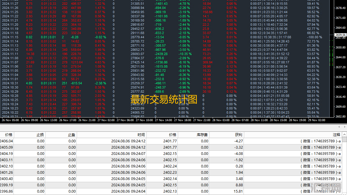Click the 止盈 column header
Screen dimensions: 347x195
click(71, 135)
